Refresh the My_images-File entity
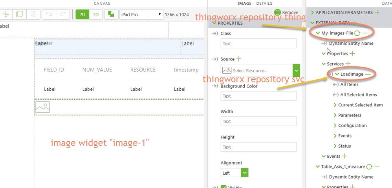Viewport: 392px width, 188px height. tap(357, 33)
